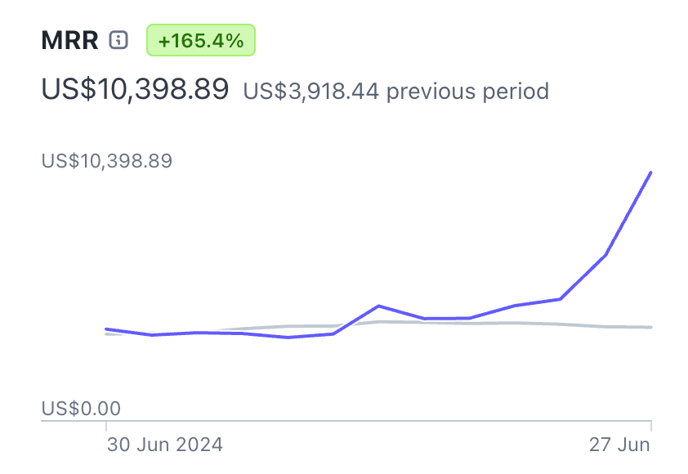This screenshot has height=474, width=688.
Task: Click the green +165.4% growth badge
Action: coord(201,40)
